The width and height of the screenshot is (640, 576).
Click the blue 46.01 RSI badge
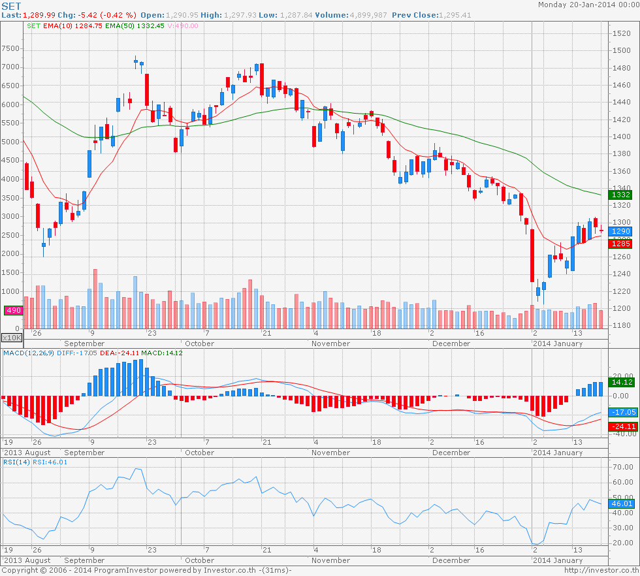point(622,504)
